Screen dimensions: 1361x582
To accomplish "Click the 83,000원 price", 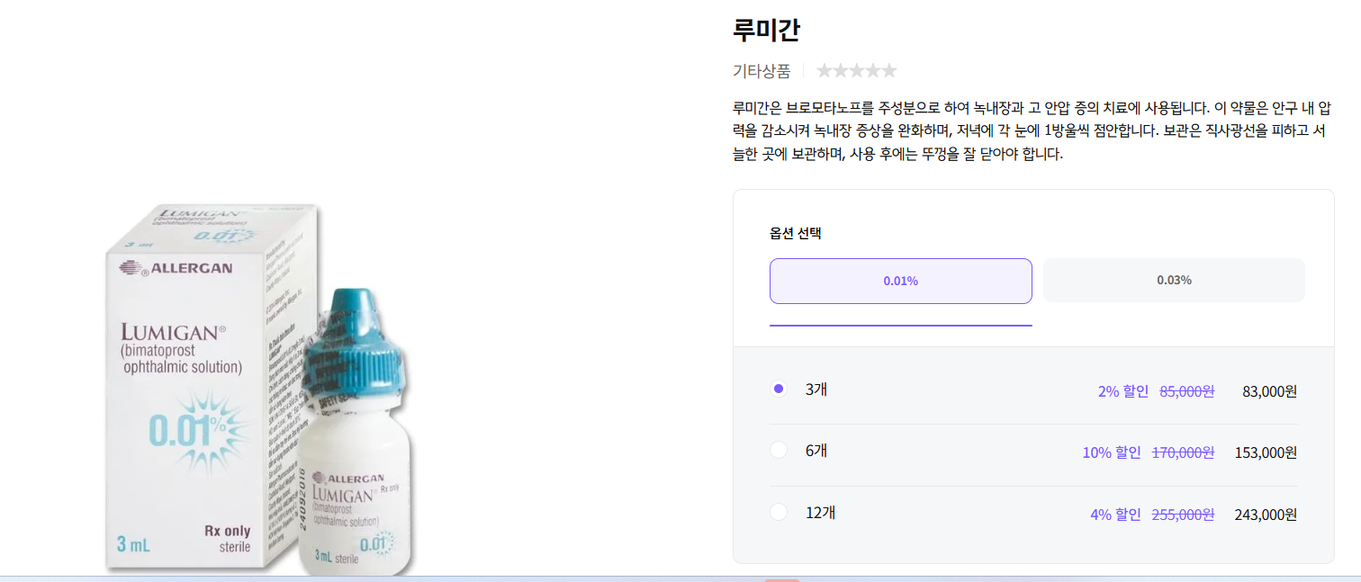I will click(1269, 391).
